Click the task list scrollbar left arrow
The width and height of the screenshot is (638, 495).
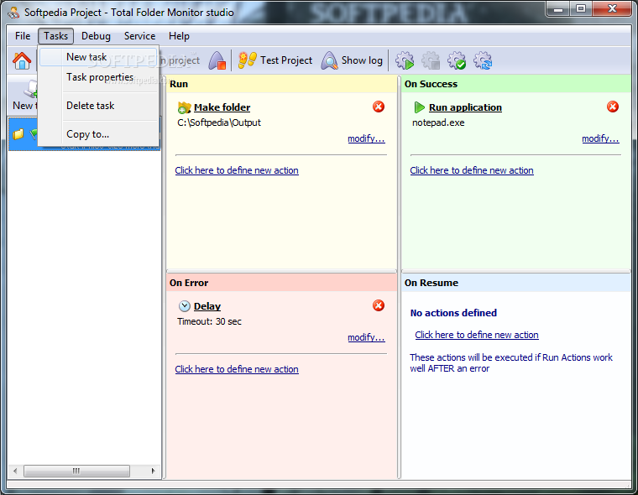(15, 471)
